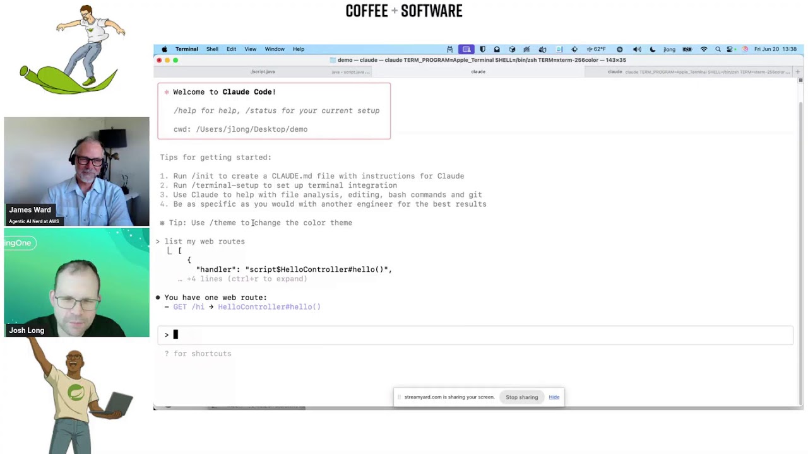Click "cwd: /Users/jlong/Desktop/demo" text
The width and height of the screenshot is (808, 454).
point(241,129)
